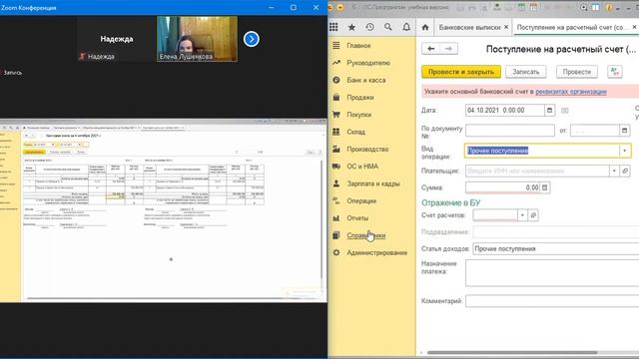
Task: Open the sections grid menu icon
Action: tap(333, 27)
